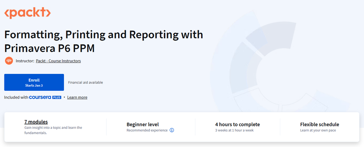
Task: Follow the Learn more link
Action: [77, 97]
